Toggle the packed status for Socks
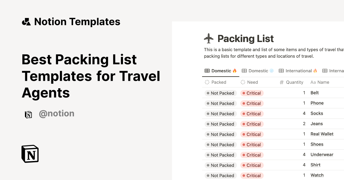 (220, 113)
